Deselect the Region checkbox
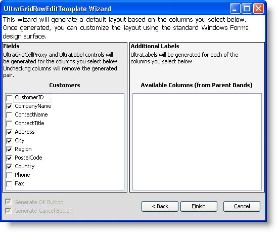The width and height of the screenshot is (277, 232). point(9,149)
